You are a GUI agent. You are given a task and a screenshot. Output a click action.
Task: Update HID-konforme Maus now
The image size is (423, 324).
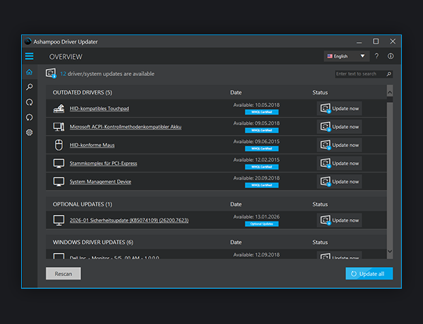(x=339, y=145)
